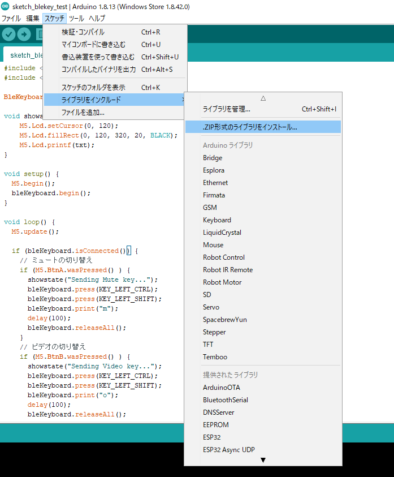
Task: Include the Robot IR Remote library
Action: [263, 270]
